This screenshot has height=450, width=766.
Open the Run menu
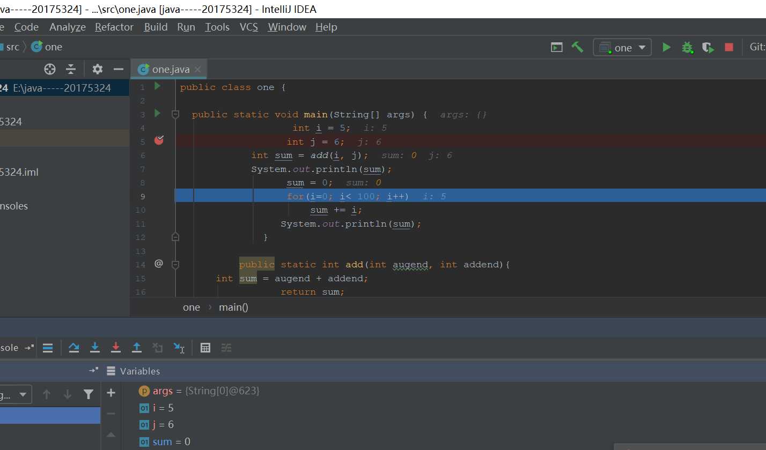coord(186,27)
